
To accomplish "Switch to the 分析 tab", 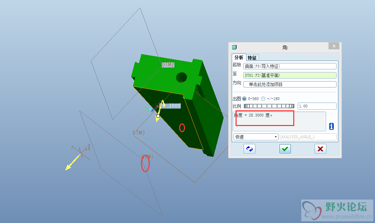I will coord(239,57).
